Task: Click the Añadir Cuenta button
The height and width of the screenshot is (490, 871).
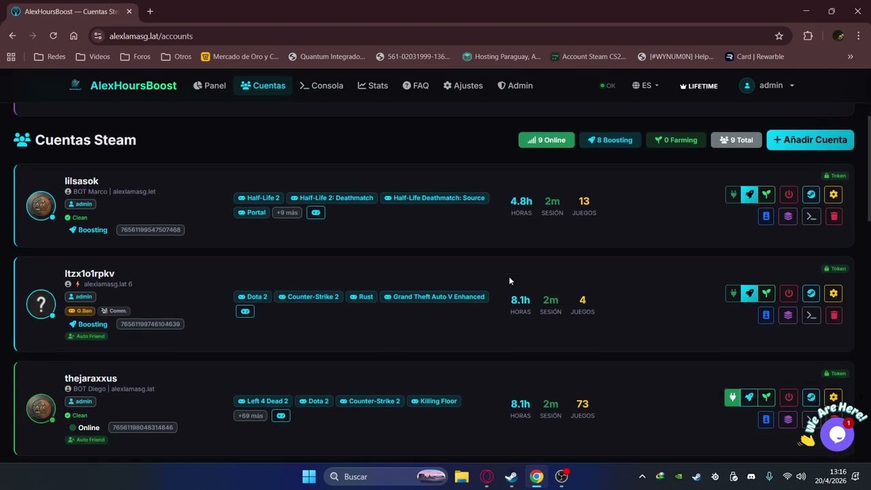Action: (x=810, y=140)
